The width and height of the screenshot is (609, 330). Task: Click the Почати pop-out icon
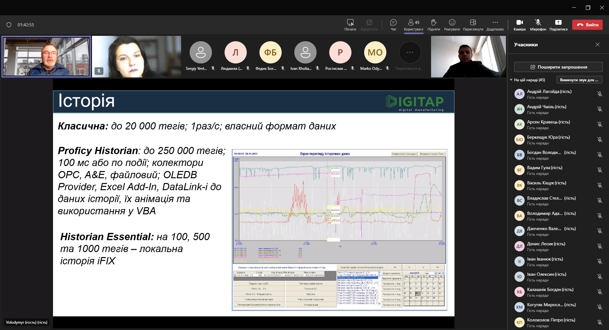(x=350, y=25)
